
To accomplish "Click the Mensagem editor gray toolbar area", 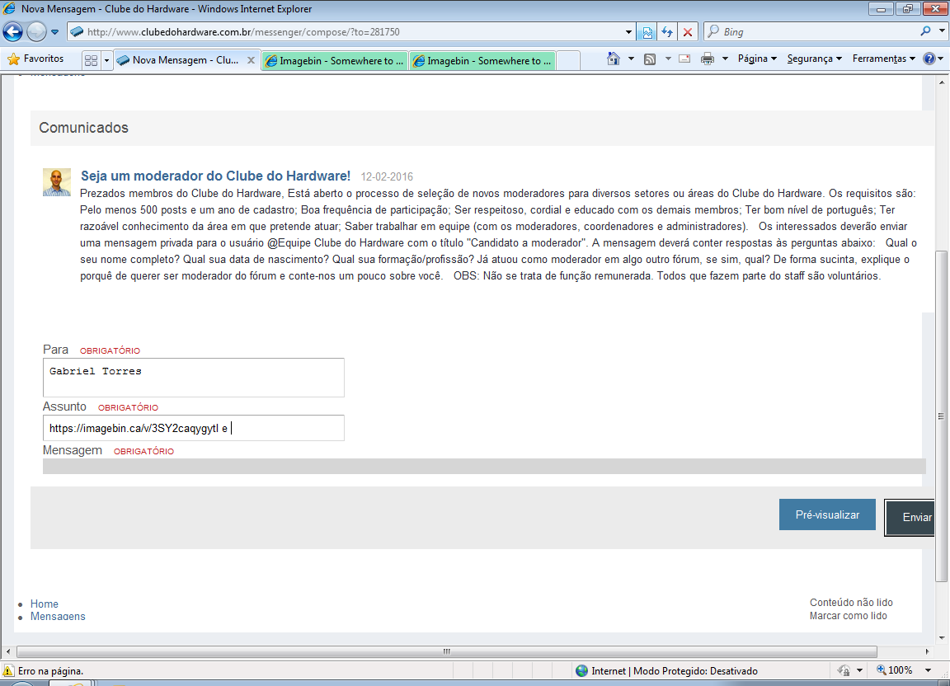I will pyautogui.click(x=484, y=466).
